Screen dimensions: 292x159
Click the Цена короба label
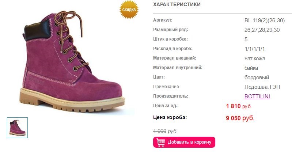[170, 117]
